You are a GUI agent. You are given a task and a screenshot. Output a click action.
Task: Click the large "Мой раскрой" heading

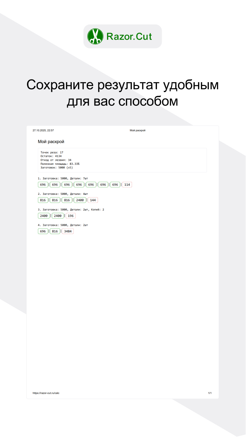(x=51, y=142)
